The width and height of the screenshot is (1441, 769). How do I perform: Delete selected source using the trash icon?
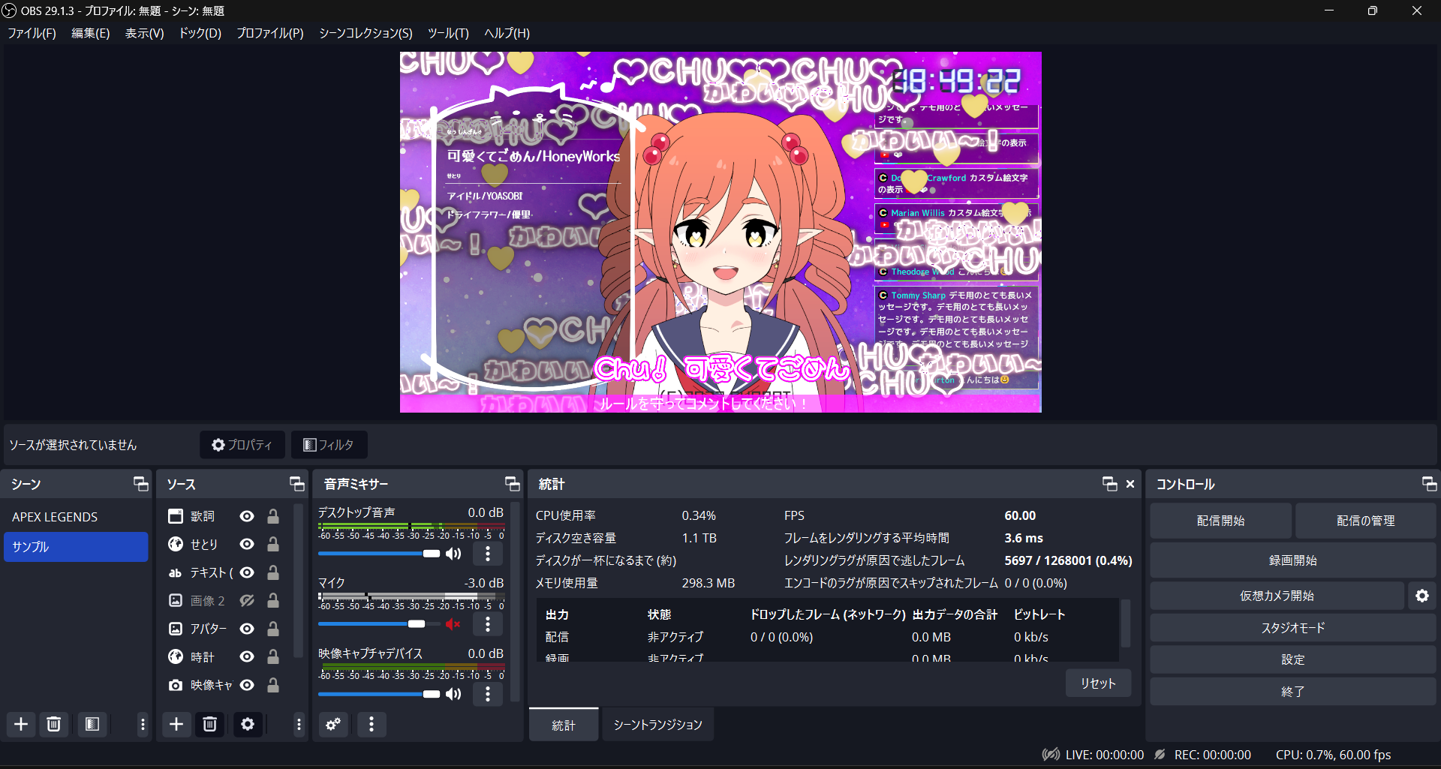[x=209, y=724]
